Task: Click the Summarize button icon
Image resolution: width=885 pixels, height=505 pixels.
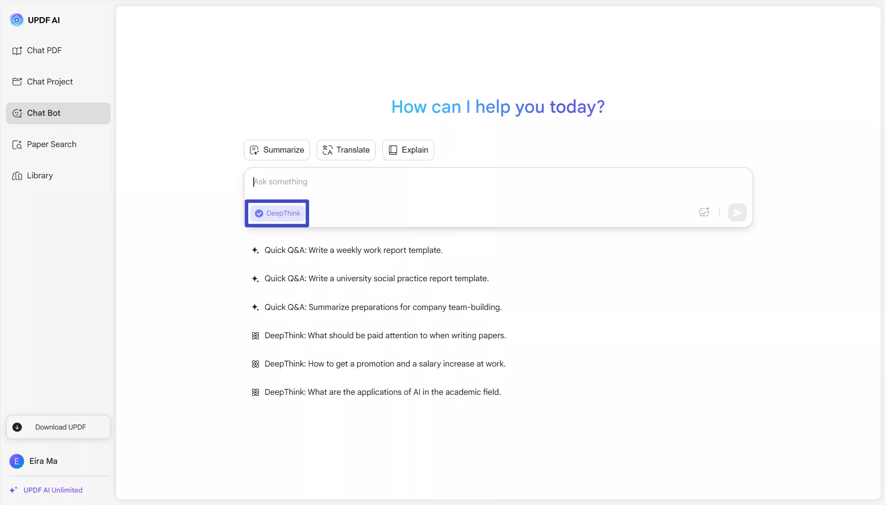Action: 254,150
